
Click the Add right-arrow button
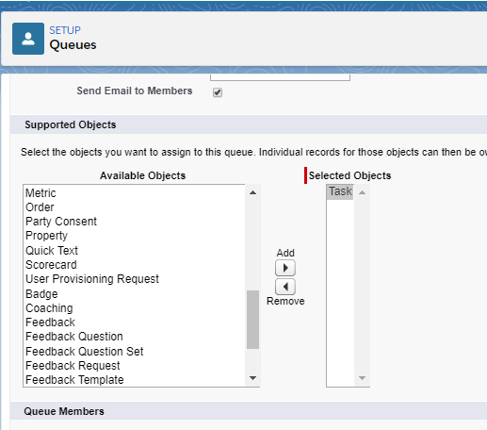click(x=285, y=268)
